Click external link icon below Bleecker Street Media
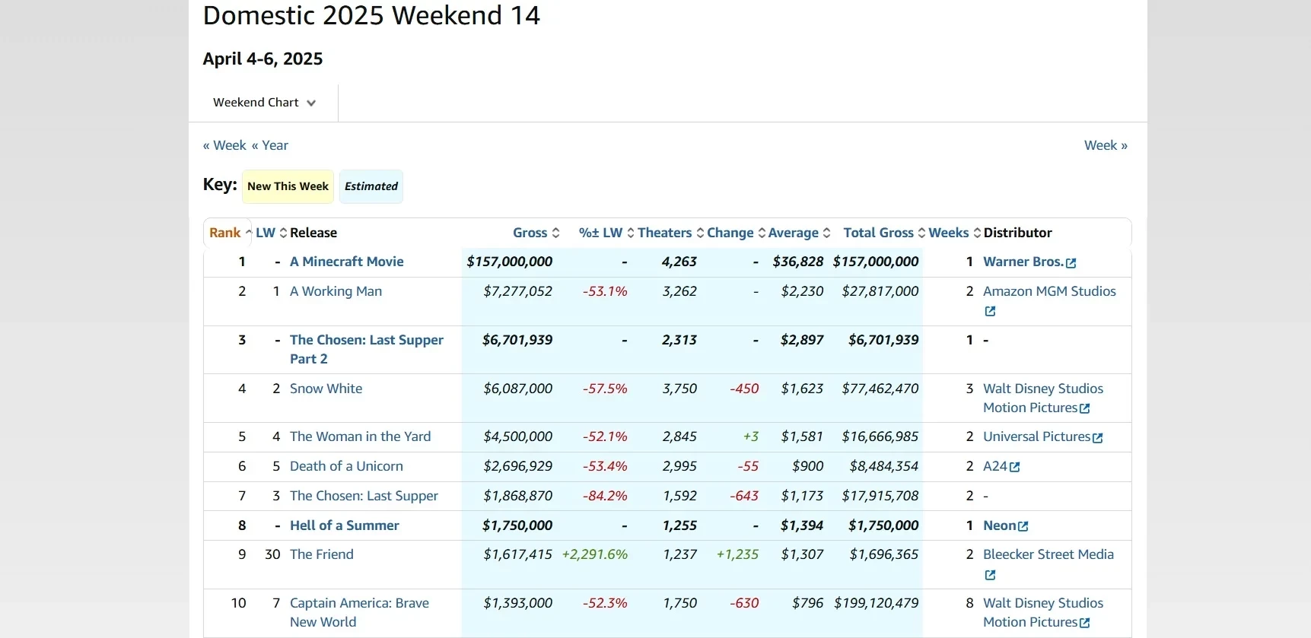Screen dimensions: 1311x638 [990, 575]
